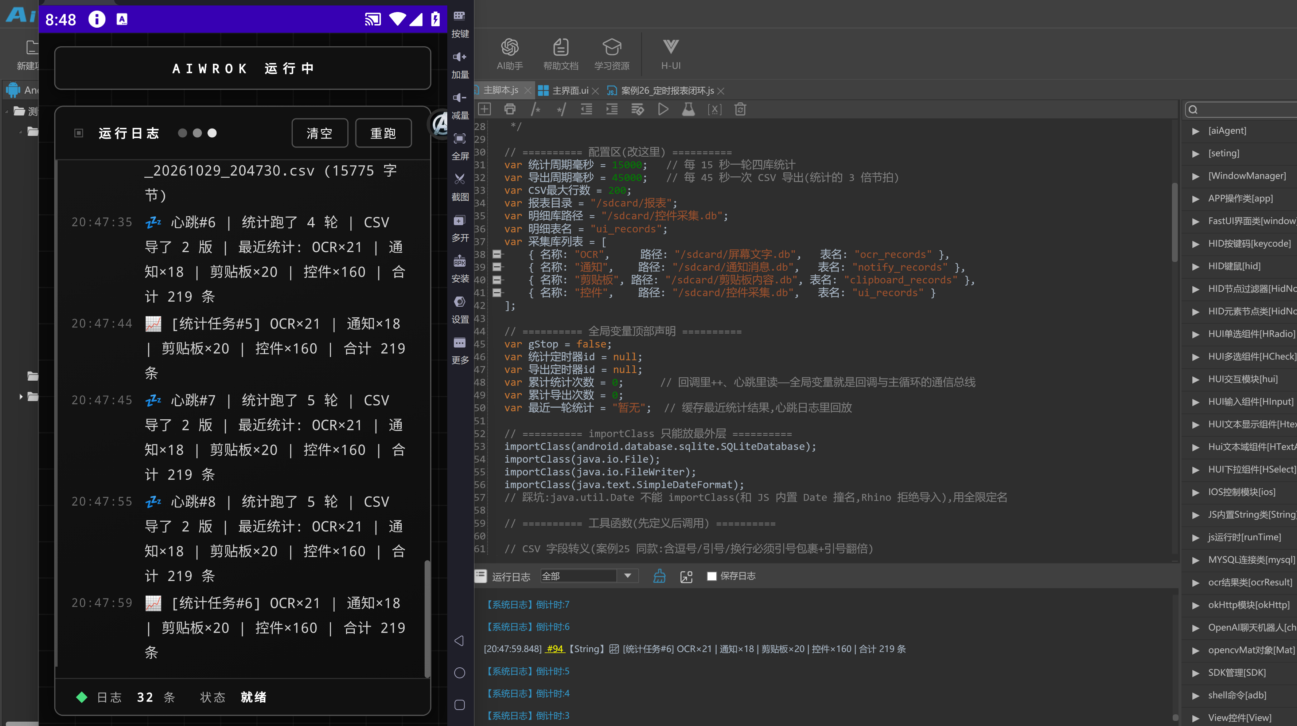
Task: Click the #94 link in run log
Action: [555, 649]
